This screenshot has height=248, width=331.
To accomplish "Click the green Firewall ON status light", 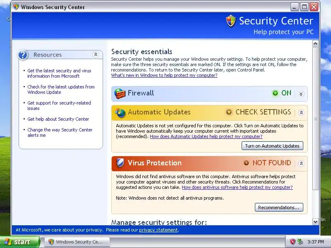I will 275,93.
